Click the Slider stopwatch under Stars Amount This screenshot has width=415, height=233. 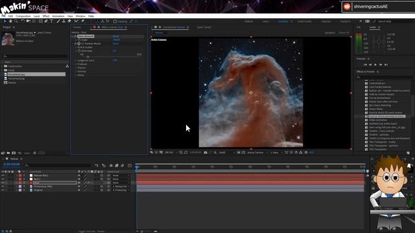[79, 40]
